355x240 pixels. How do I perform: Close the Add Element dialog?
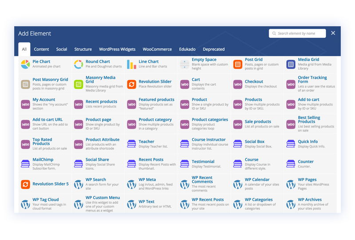tap(333, 33)
